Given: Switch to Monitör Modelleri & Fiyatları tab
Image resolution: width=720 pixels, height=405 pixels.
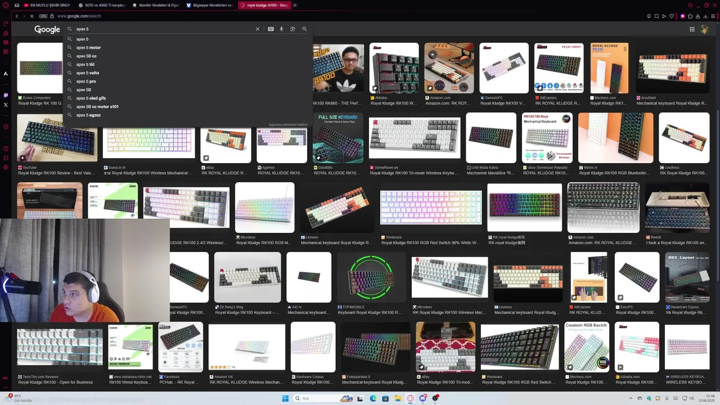Looking at the screenshot, I should click(156, 5).
